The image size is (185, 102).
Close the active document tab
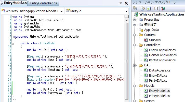point(126,3)
